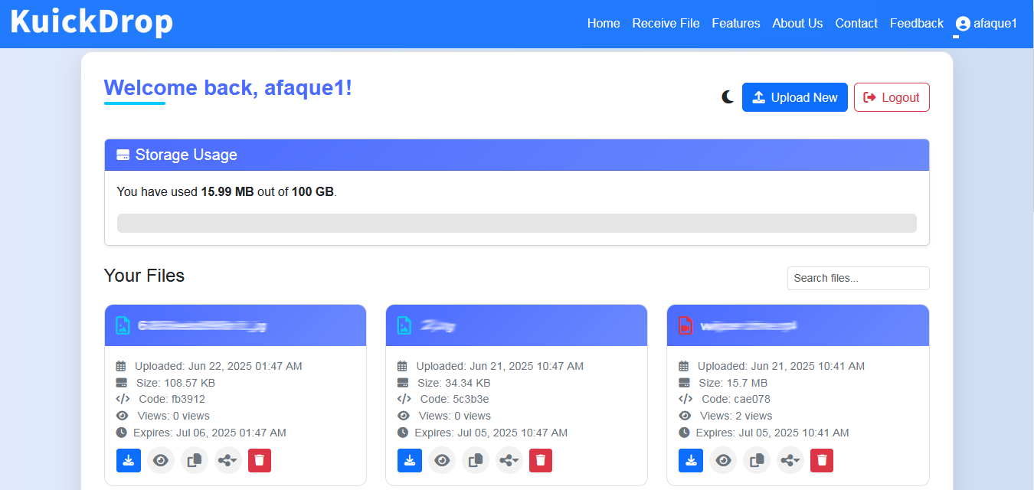1034x490 pixels.
Task: Download the file with code 5c3b3e
Action: point(410,460)
